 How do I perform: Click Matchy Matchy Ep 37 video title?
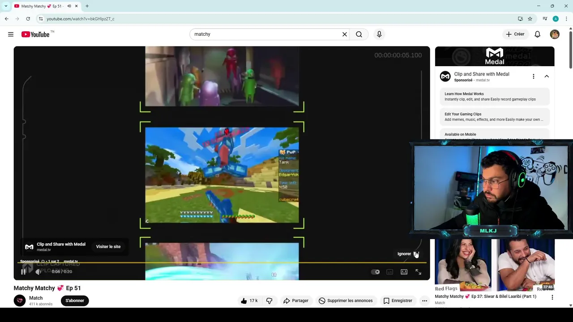click(485, 297)
